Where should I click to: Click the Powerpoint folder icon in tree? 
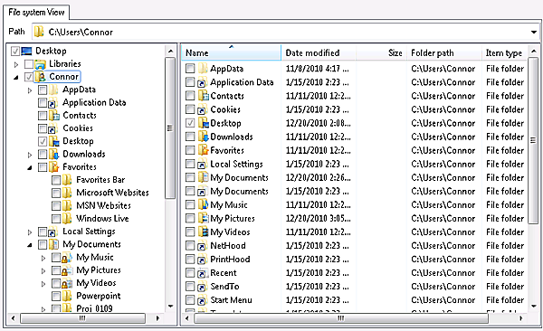[67, 296]
